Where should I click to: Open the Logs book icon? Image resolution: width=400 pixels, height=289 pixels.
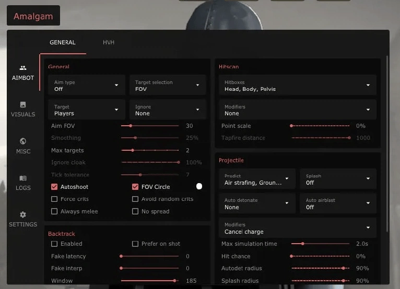[23, 178]
